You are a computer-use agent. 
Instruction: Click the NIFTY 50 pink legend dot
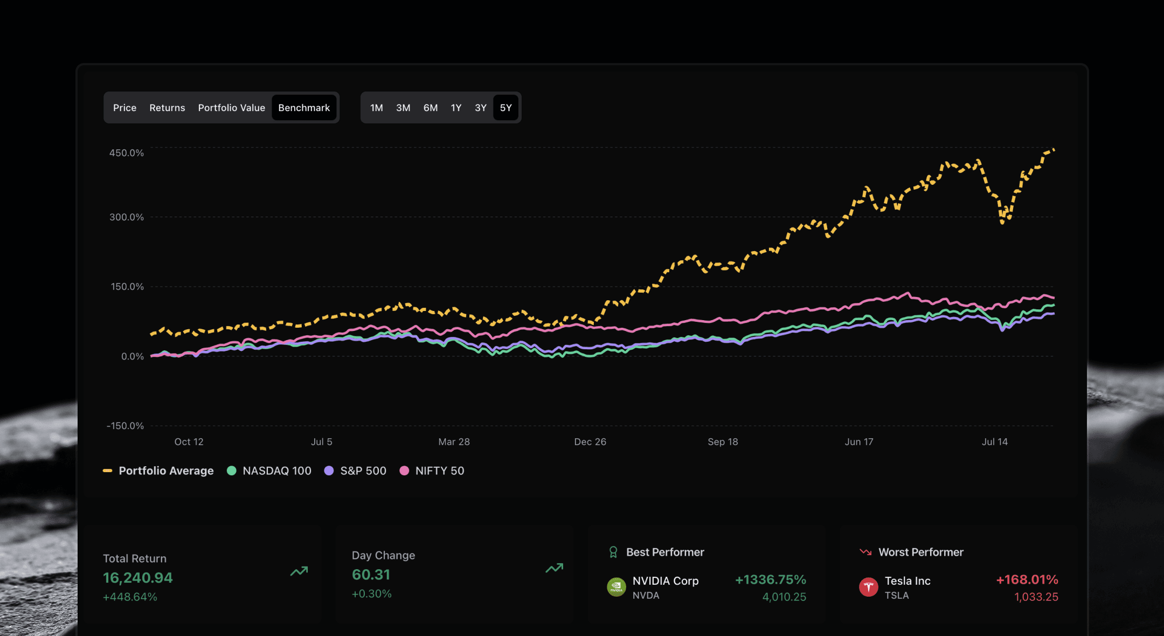404,471
